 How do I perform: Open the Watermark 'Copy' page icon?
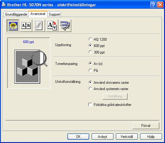(x=39, y=25)
